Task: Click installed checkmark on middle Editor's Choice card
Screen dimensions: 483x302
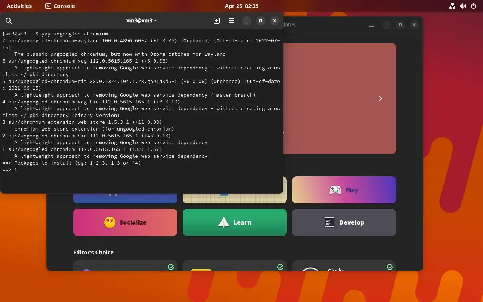Action: click(280, 267)
